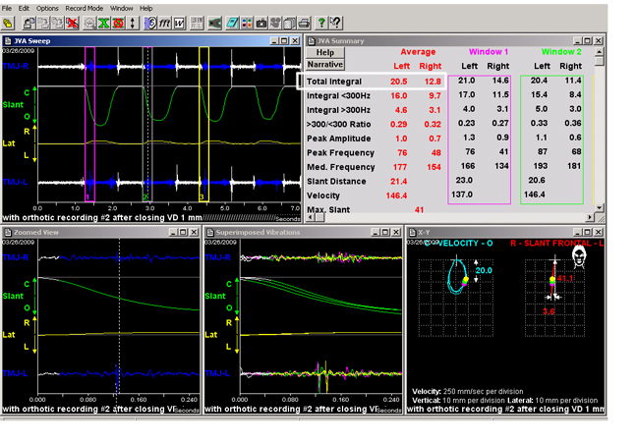Image resolution: width=637 pixels, height=445 pixels.
Task: Click the vertical up-down arrow toolbar icon
Action: [133, 22]
